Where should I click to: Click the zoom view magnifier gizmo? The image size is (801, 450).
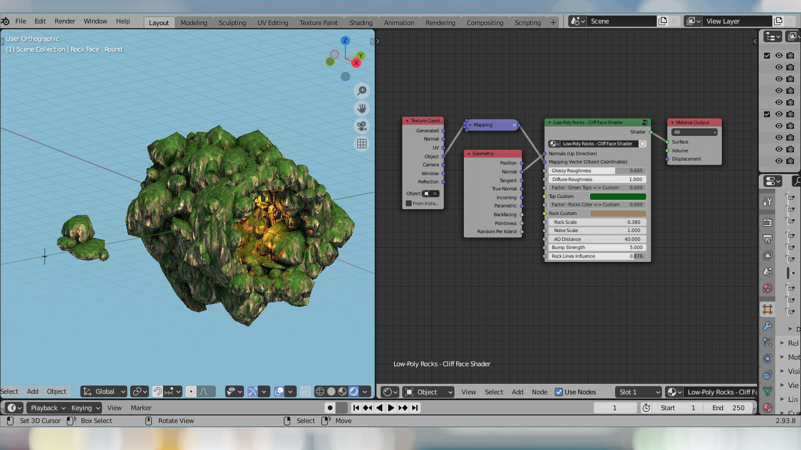(x=362, y=90)
